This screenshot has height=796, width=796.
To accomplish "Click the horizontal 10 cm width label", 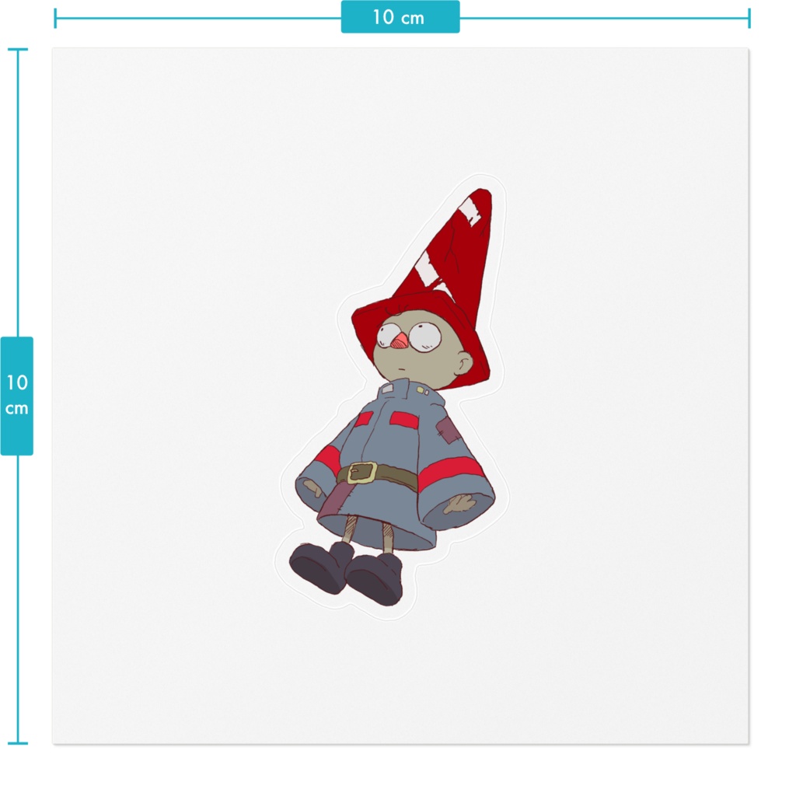I will [400, 17].
